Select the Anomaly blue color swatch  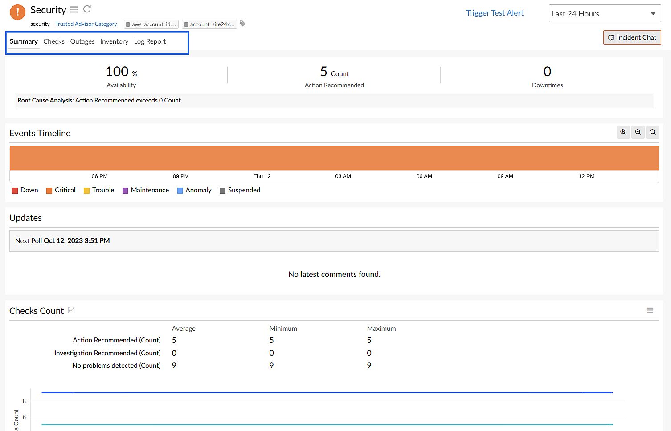[180, 190]
